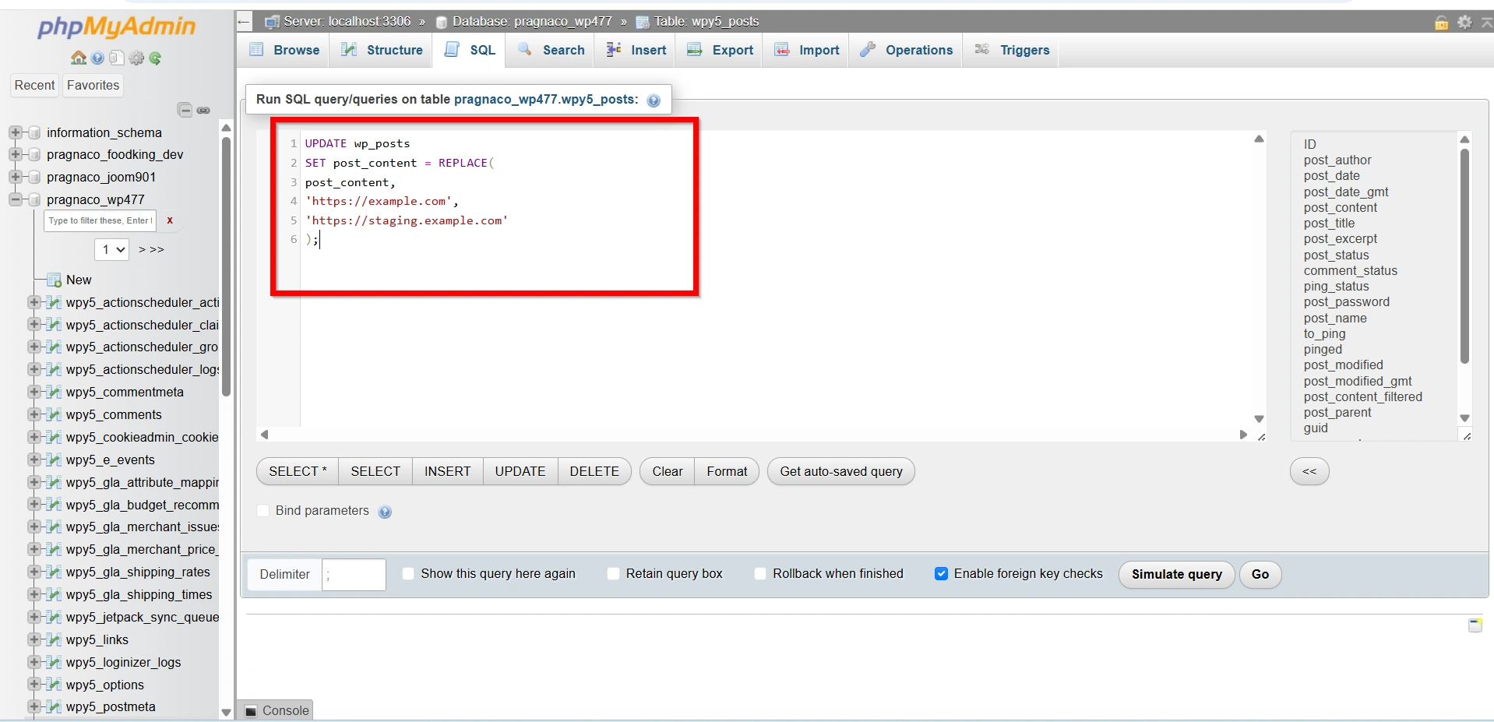
Task: Open Bind parameters help icon
Action: pos(385,512)
